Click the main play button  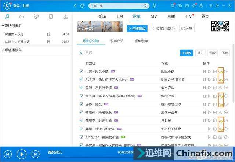point(22,154)
